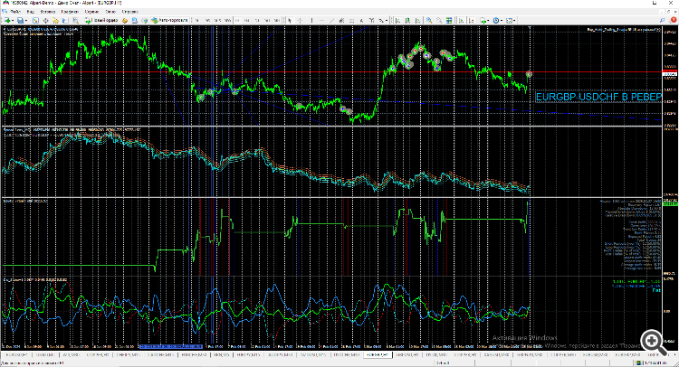Image resolution: width=679 pixels, height=367 pixels.
Task: Open the Navigator panel star-folder icon
Action: tap(55, 20)
